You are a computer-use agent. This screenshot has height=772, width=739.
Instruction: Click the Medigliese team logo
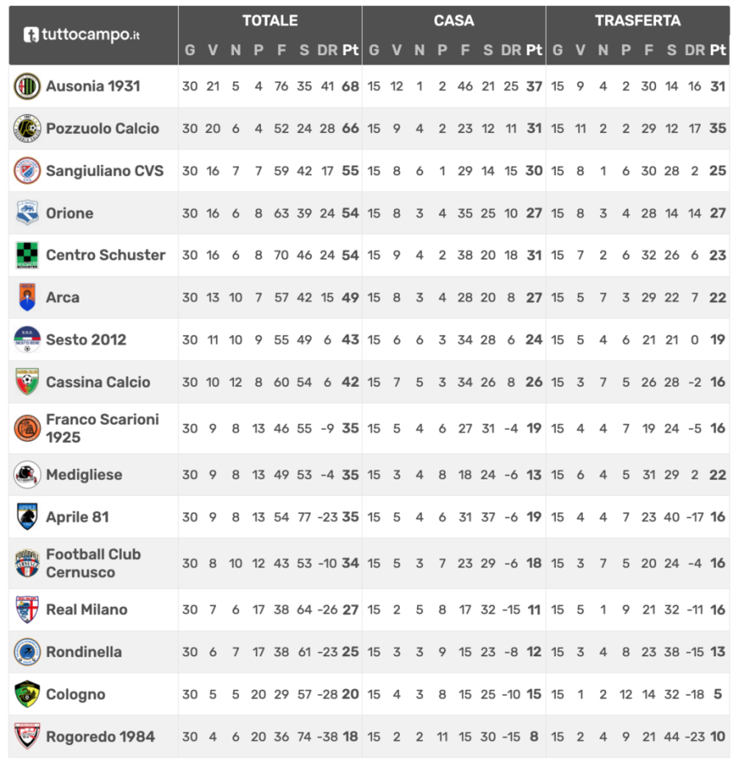(27, 475)
